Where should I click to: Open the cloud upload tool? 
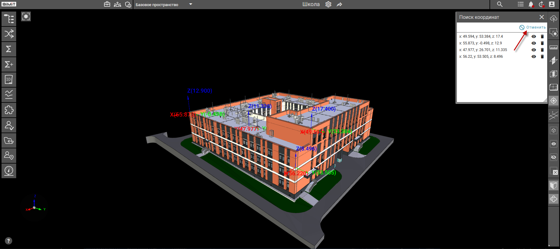(553, 19)
